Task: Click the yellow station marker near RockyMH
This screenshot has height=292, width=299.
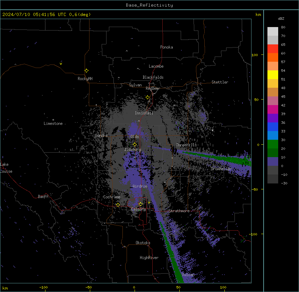Action: pyautogui.click(x=86, y=71)
